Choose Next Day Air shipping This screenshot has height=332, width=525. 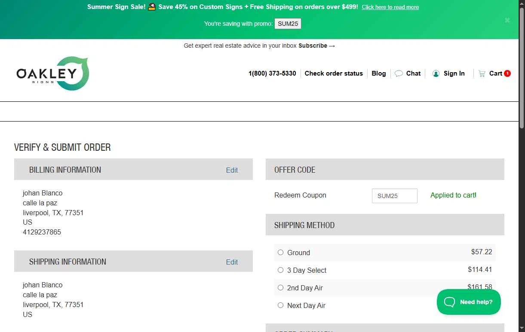pyautogui.click(x=280, y=305)
